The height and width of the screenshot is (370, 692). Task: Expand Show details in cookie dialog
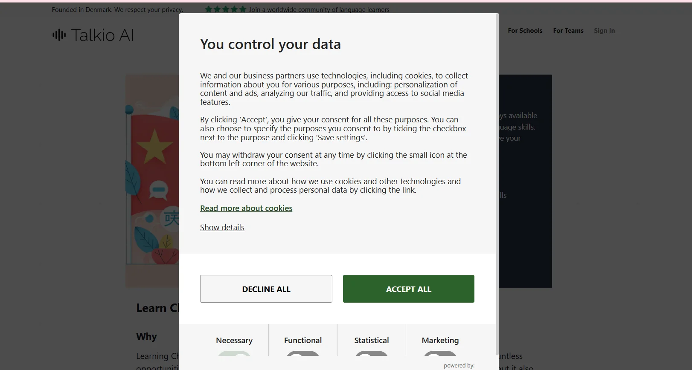pyautogui.click(x=222, y=228)
